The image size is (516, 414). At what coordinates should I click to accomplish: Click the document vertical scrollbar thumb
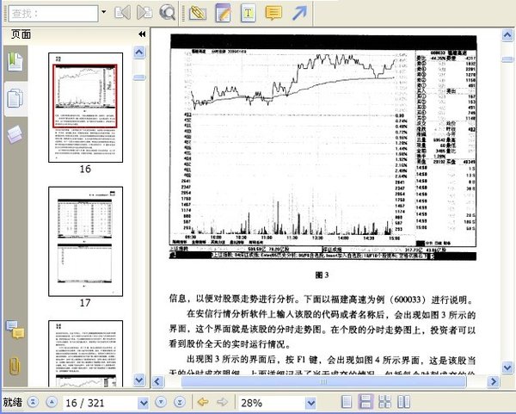[507, 59]
